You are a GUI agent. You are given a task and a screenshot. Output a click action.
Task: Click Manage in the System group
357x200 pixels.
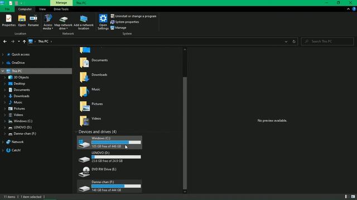(118, 27)
